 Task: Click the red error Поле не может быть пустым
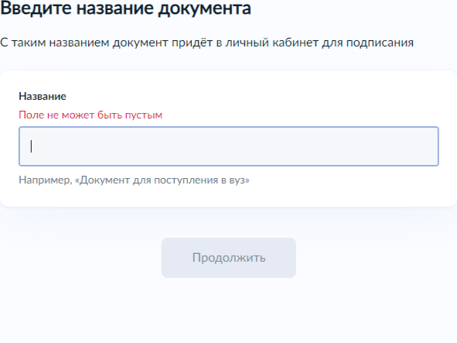pos(90,115)
